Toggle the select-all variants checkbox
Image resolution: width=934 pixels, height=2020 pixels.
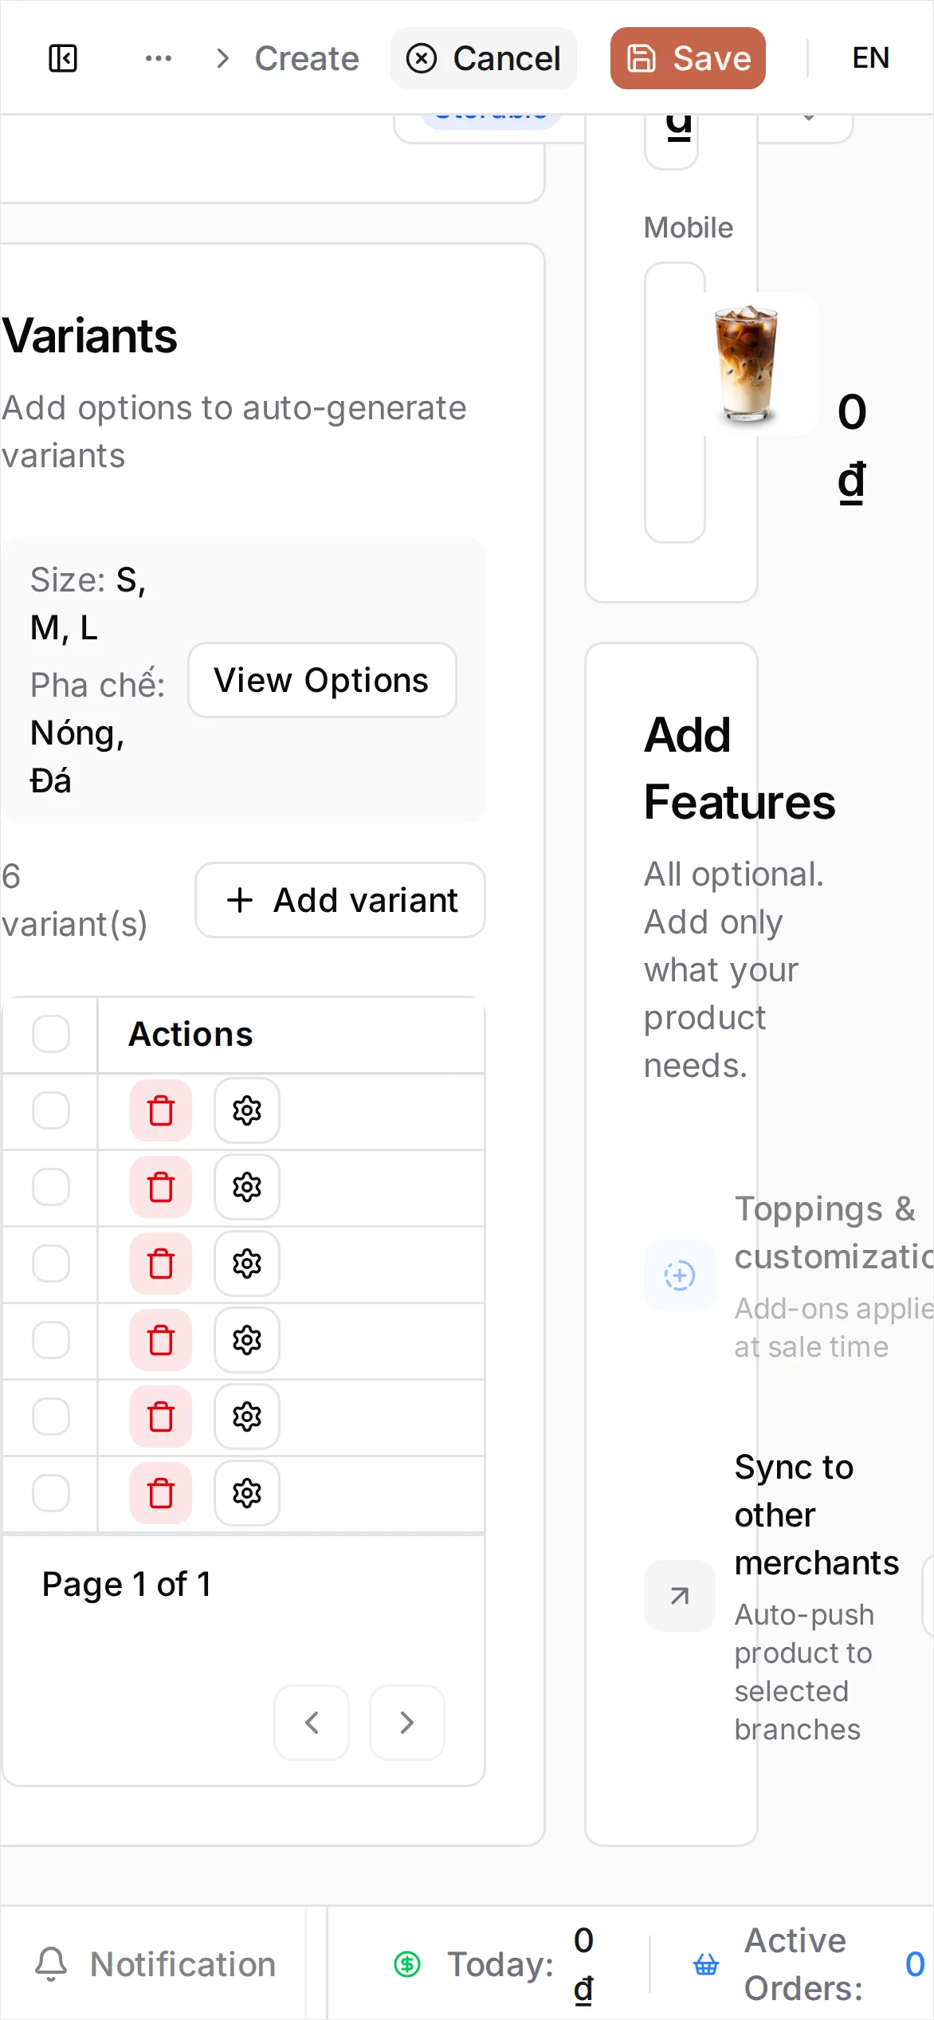pyautogui.click(x=51, y=1034)
